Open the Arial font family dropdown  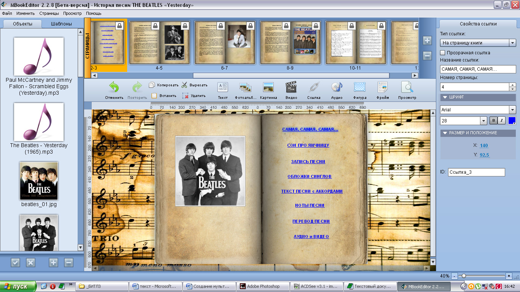pyautogui.click(x=512, y=109)
